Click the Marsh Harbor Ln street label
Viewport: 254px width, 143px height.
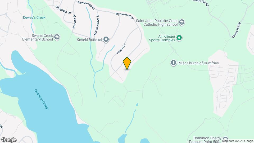(x=96, y=24)
